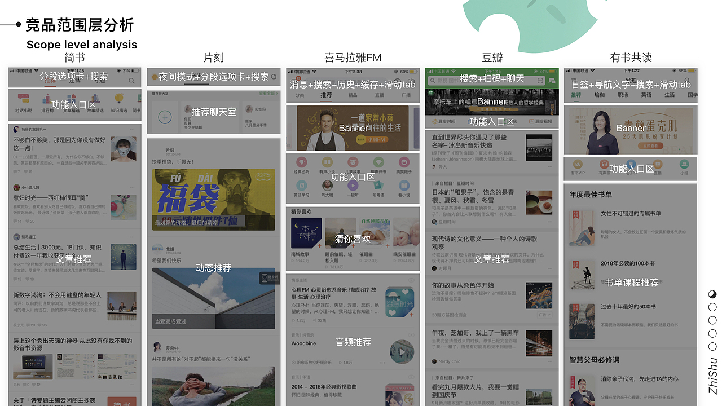This screenshot has height=406, width=722.
Task: Open the 一道家常小菜 banner in 喜马拉雅FM
Action: point(353,129)
